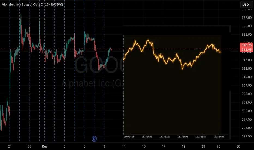Image resolution: width=254 pixels, height=150 pixels.
Task: Click the 12/10 15:45 forecast timestamp
Action: point(183,137)
